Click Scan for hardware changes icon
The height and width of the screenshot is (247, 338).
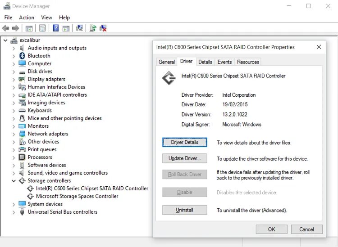(x=79, y=28)
